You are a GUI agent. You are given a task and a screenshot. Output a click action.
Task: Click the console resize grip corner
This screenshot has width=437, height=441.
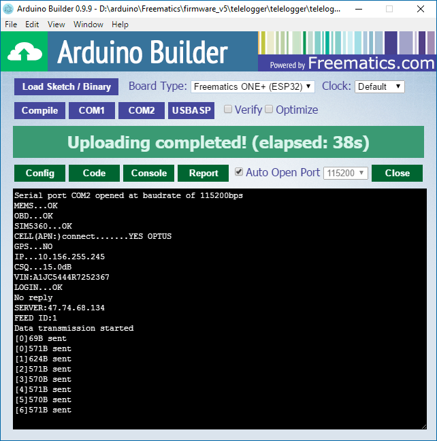pos(424,427)
